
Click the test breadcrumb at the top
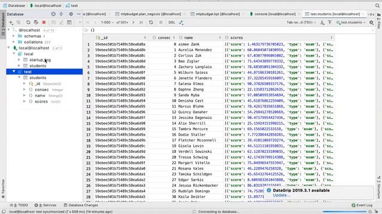coord(72,5)
